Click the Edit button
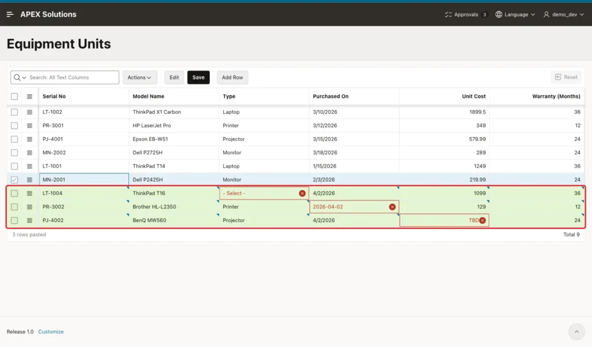The width and height of the screenshot is (592, 347). click(174, 77)
